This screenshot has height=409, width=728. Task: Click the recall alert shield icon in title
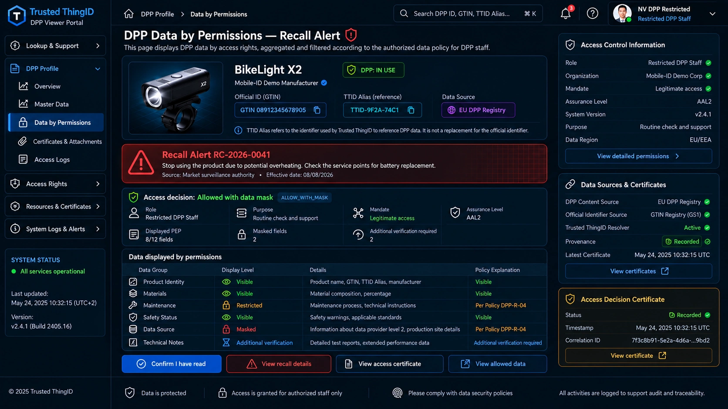point(351,35)
